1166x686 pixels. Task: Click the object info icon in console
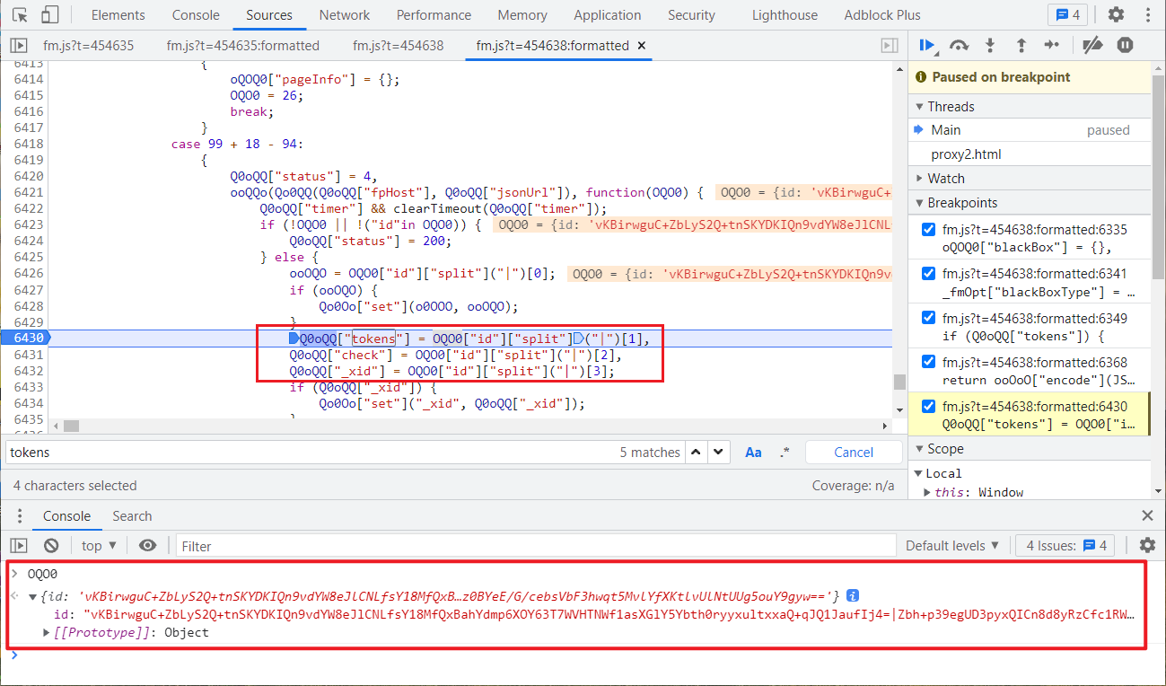(x=854, y=595)
